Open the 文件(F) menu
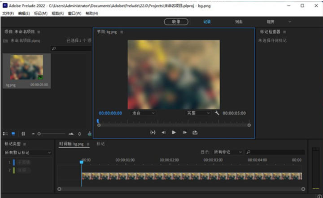This screenshot has height=198, width=323. point(8,13)
